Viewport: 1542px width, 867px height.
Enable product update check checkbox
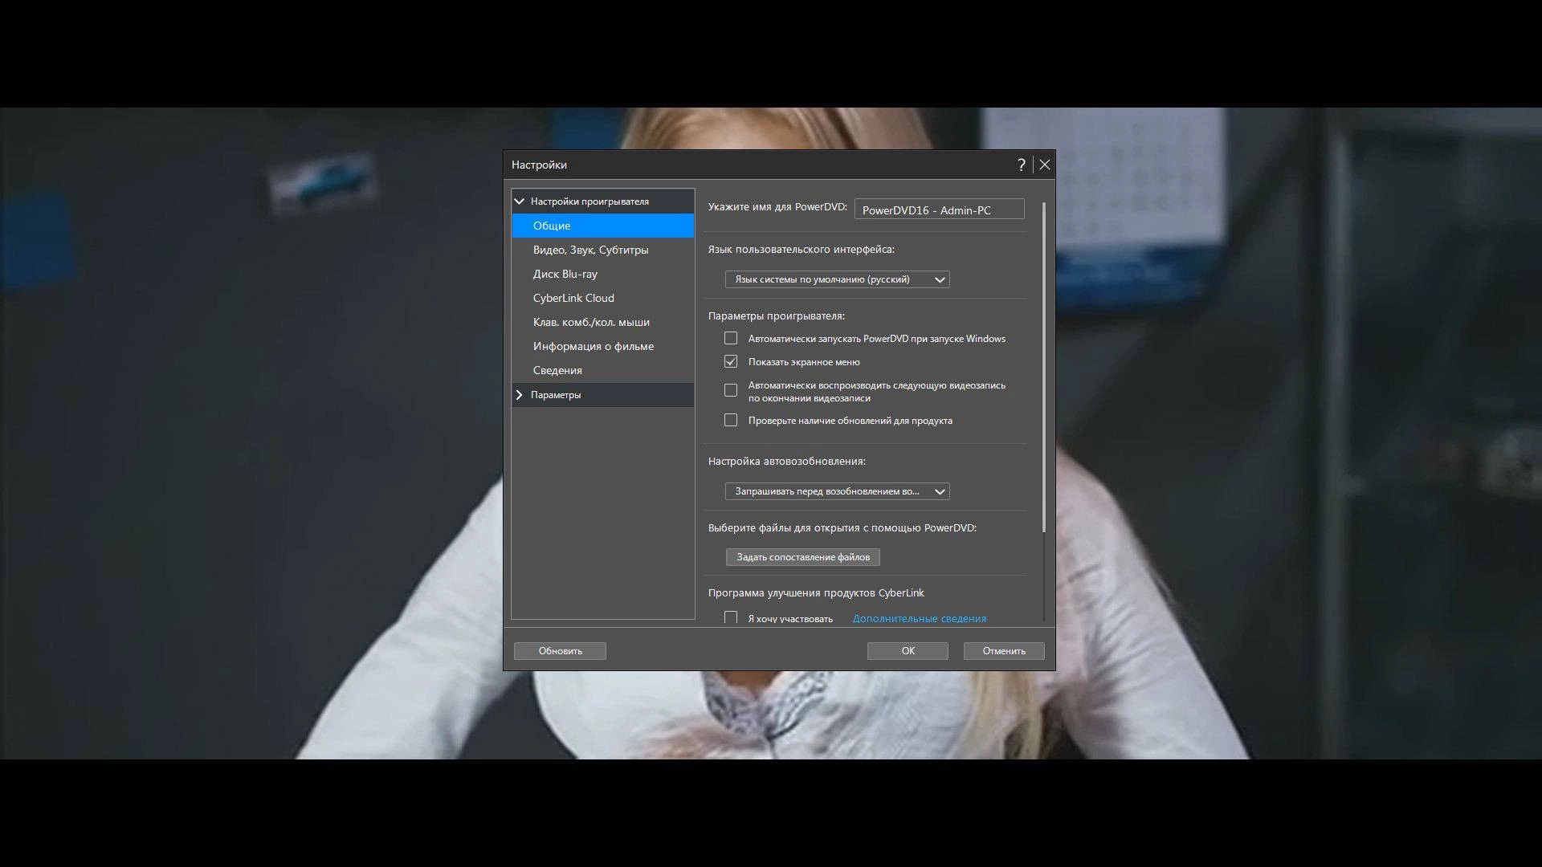coord(731,421)
